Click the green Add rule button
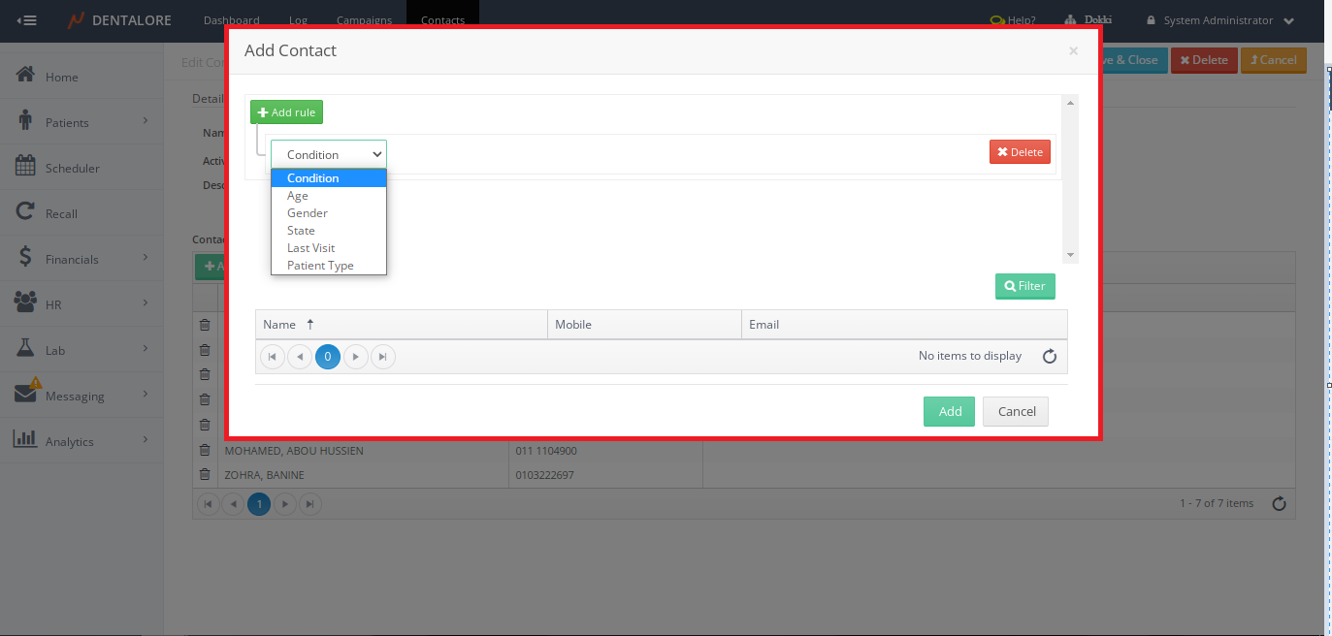The width and height of the screenshot is (1332, 636). point(286,112)
